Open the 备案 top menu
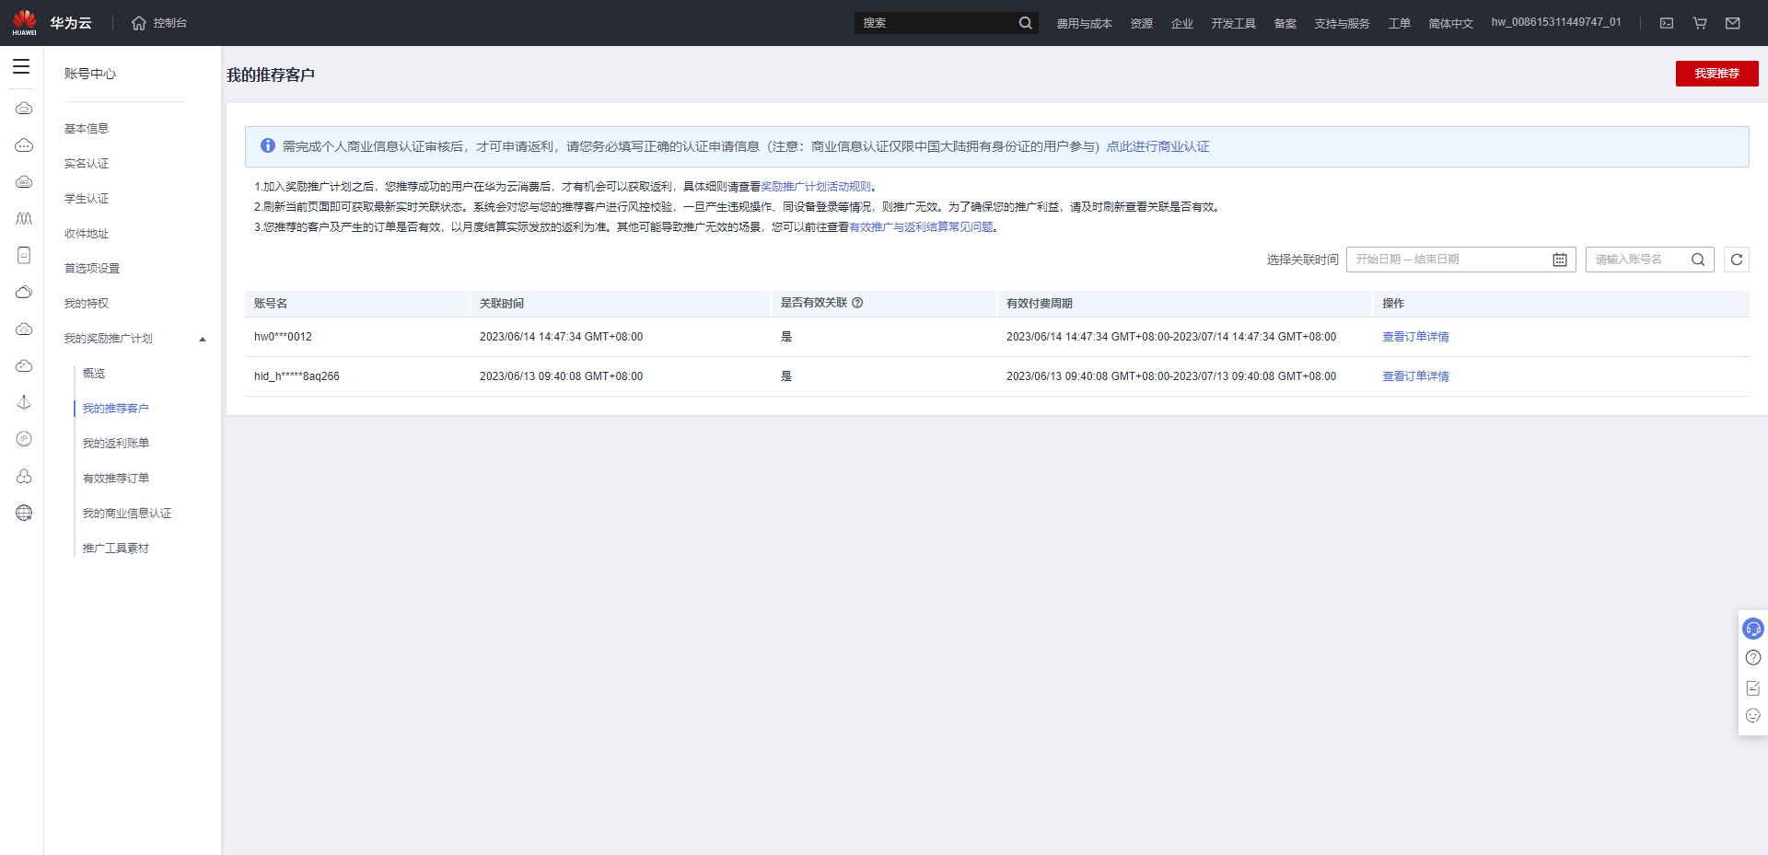This screenshot has height=855, width=1768. 1285,23
